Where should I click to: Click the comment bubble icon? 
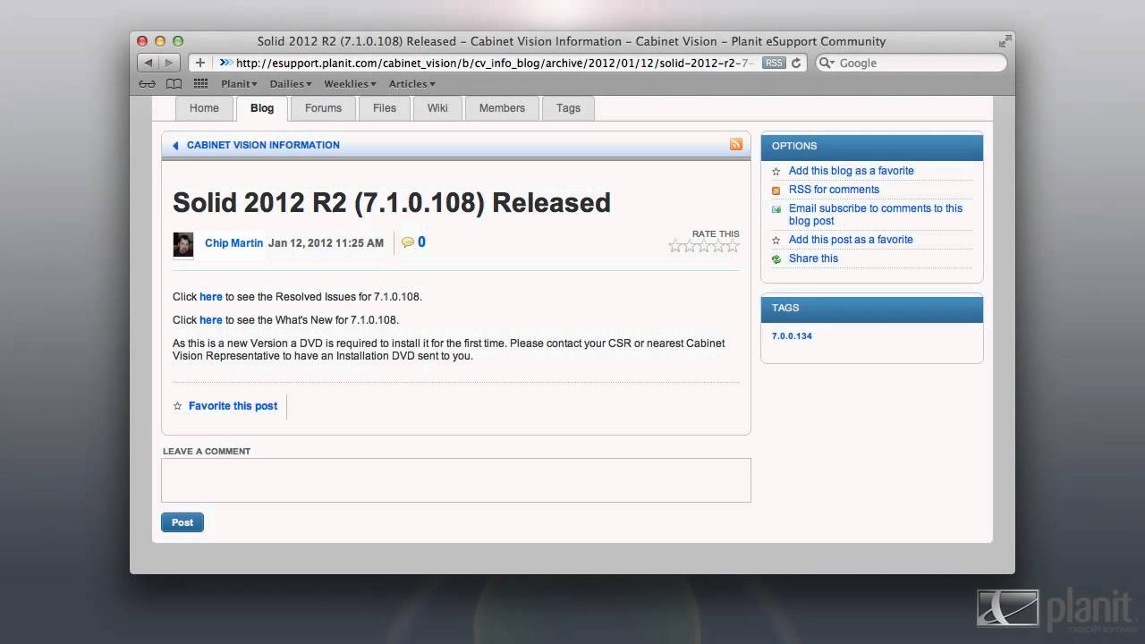tap(408, 242)
